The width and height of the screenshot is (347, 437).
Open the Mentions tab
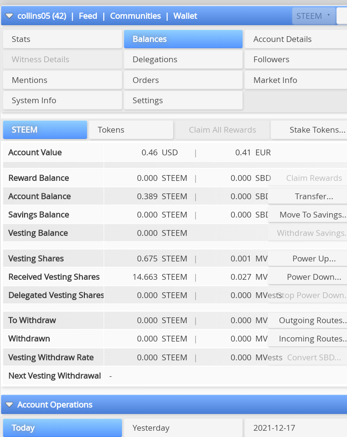pyautogui.click(x=62, y=80)
